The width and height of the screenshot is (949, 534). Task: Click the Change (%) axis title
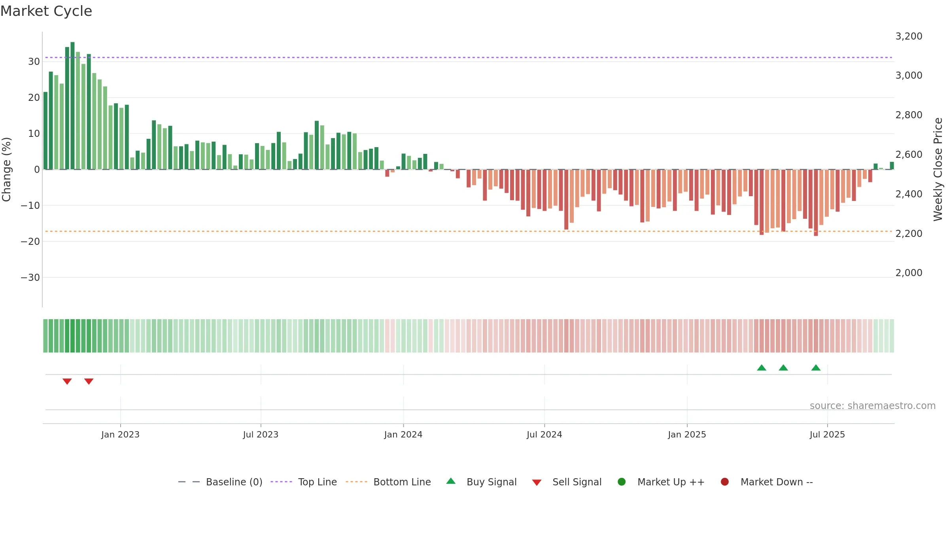pyautogui.click(x=6, y=169)
